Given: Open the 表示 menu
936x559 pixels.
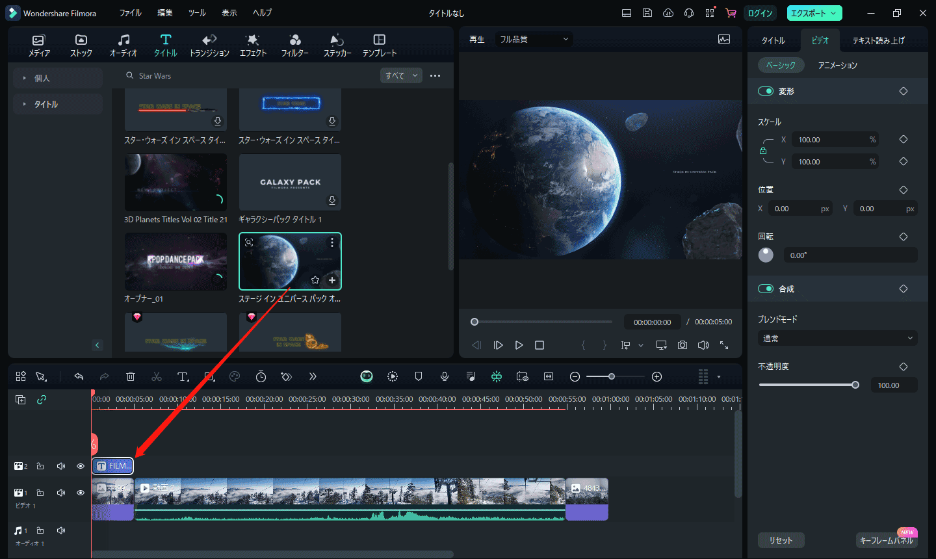Looking at the screenshot, I should click(x=229, y=13).
